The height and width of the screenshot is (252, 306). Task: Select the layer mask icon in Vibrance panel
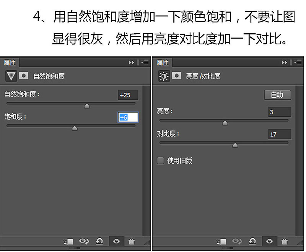pos(24,75)
